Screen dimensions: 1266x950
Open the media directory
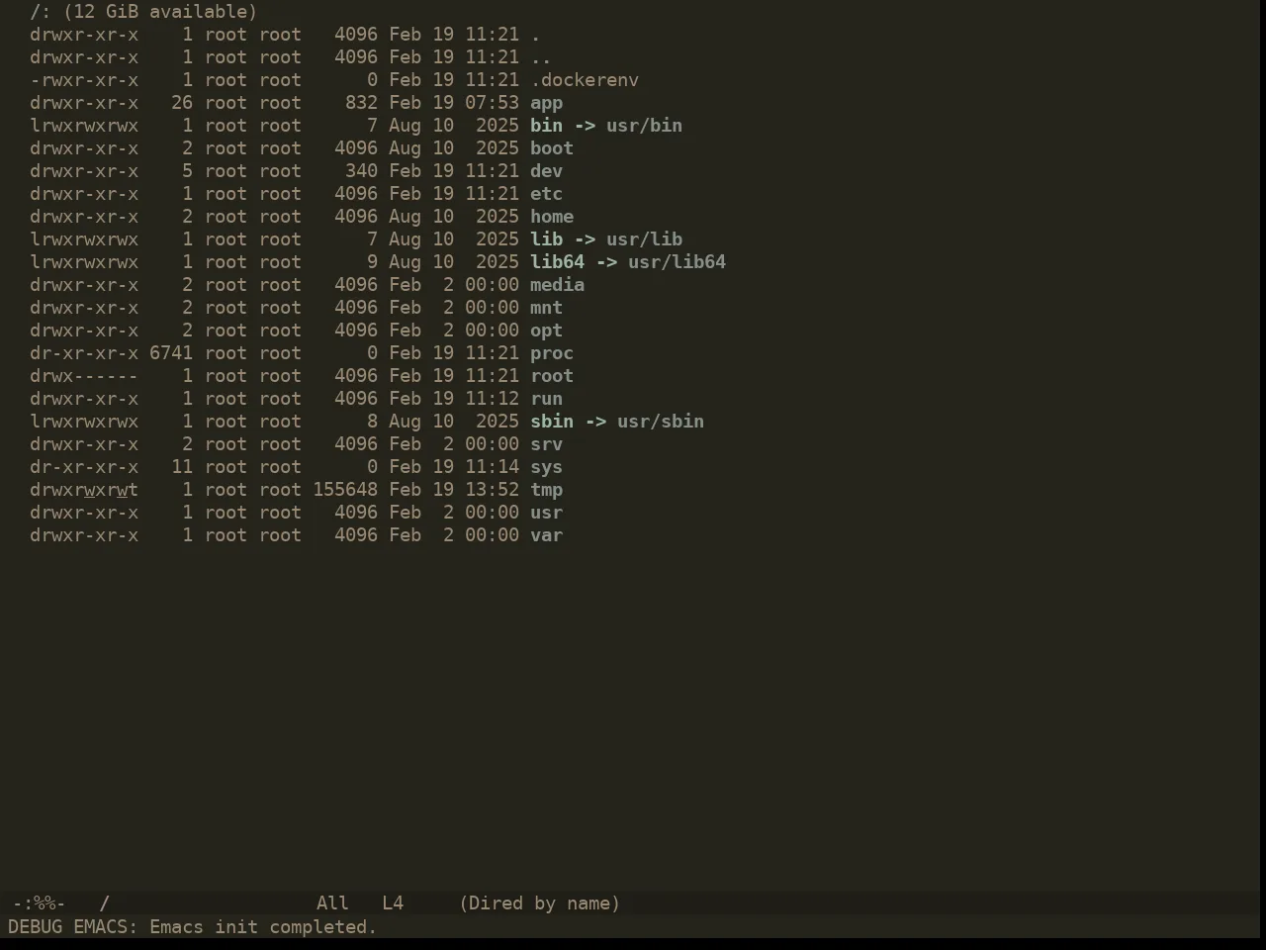pyautogui.click(x=557, y=285)
